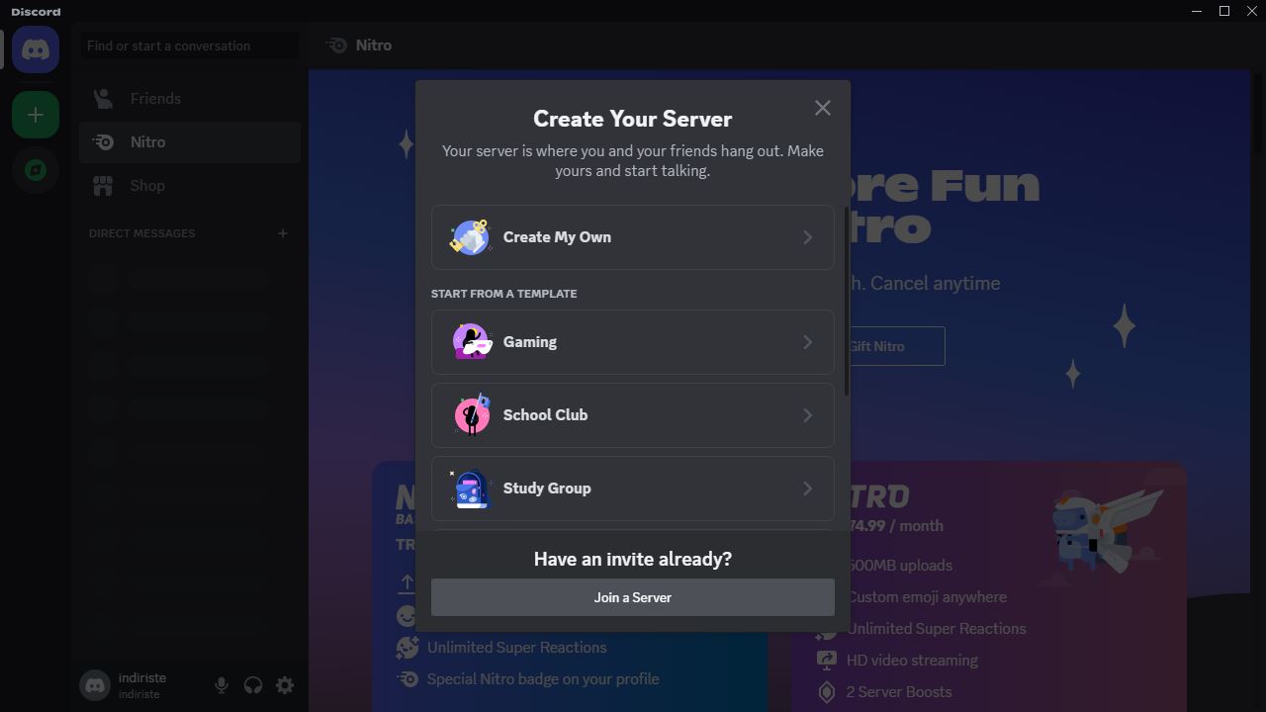Click the HD video streaming text

(x=912, y=661)
